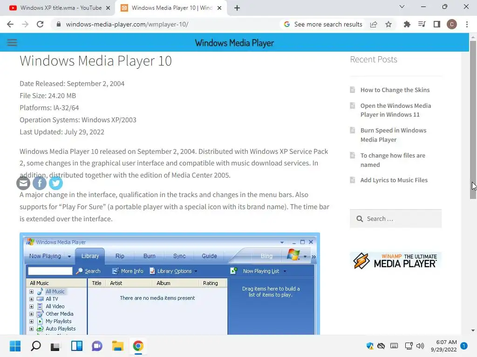Open Windows Start menu
This screenshot has height=357, width=477.
tap(15, 346)
